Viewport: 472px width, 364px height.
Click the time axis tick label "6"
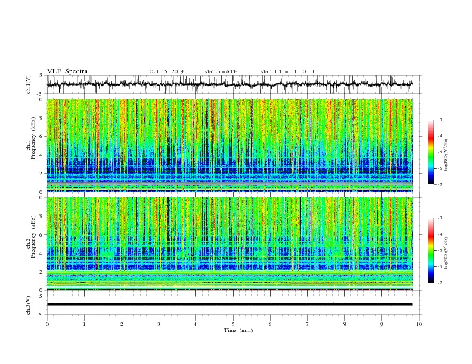click(x=270, y=324)
